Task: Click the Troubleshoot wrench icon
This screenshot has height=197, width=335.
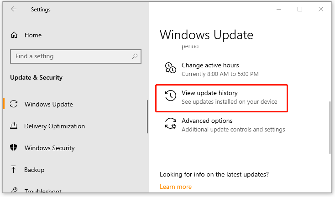Action: tap(14, 190)
